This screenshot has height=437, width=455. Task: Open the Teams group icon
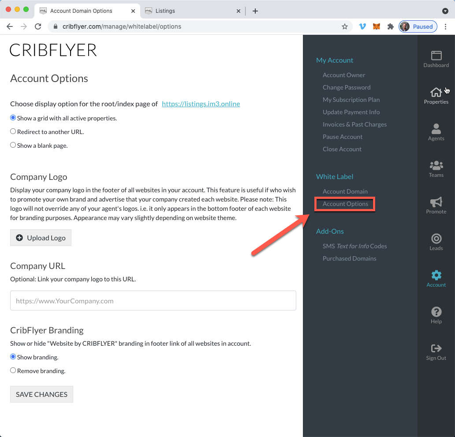(x=436, y=165)
